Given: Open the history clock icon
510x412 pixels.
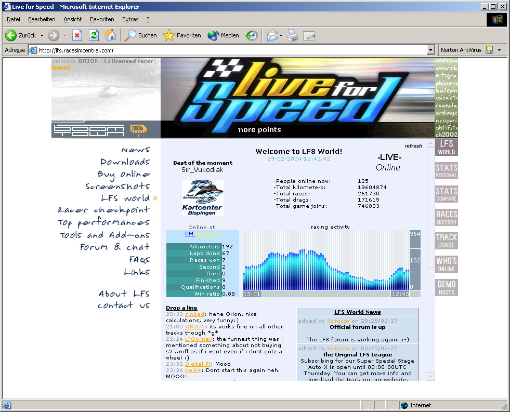Looking at the screenshot, I should 252,35.
